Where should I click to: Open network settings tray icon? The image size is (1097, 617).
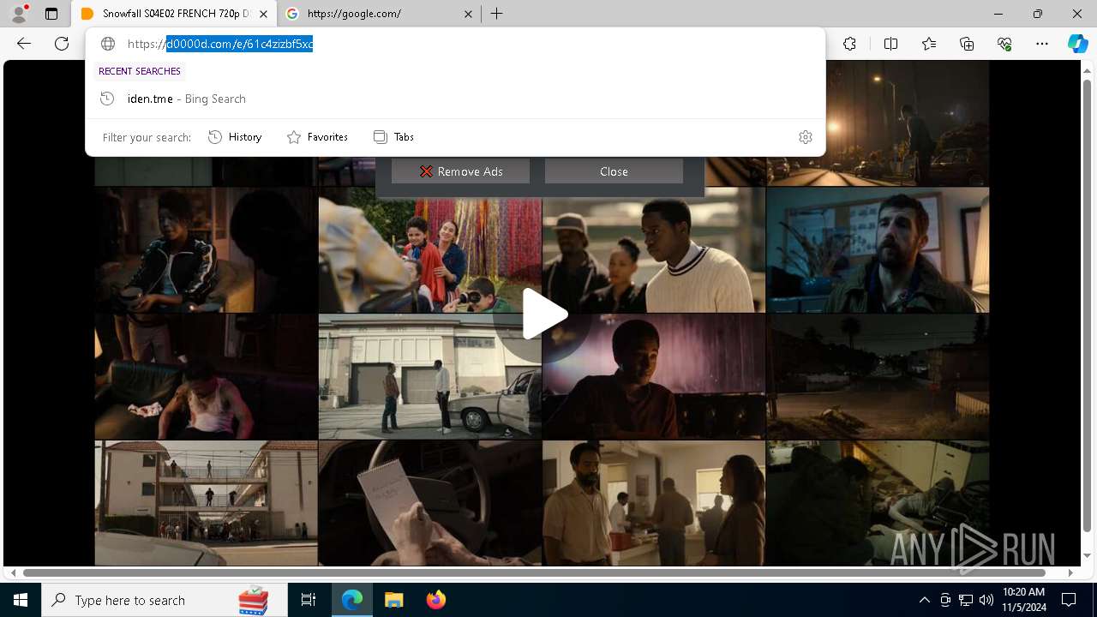click(x=966, y=600)
